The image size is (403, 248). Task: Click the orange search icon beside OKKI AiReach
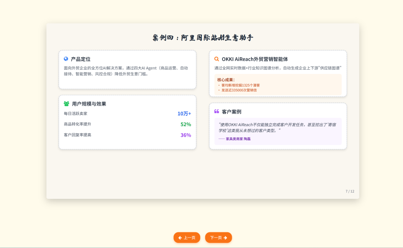(x=217, y=59)
